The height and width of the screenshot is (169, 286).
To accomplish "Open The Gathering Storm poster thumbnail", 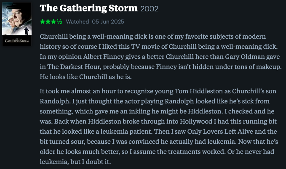I will tap(17, 24).
